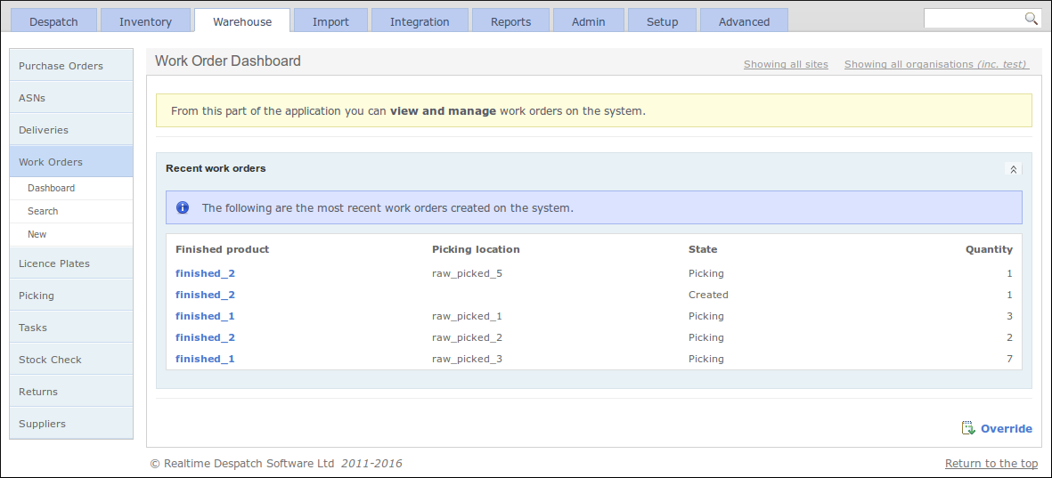Viewport: 1052px width, 478px height.
Task: Open ASNs in the sidebar
Action: [71, 98]
